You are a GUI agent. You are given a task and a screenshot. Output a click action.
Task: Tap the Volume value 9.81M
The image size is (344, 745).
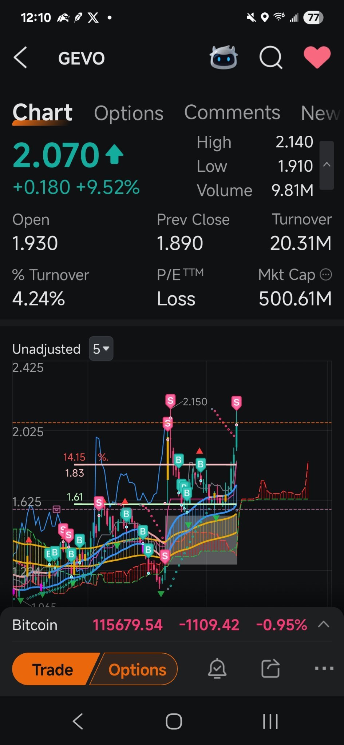point(292,190)
